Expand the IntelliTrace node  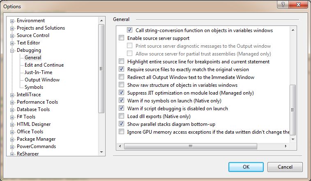[x=12, y=95]
